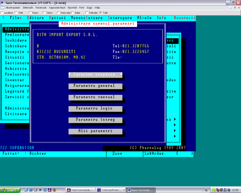Click the Caracter companie button

[x=95, y=75]
